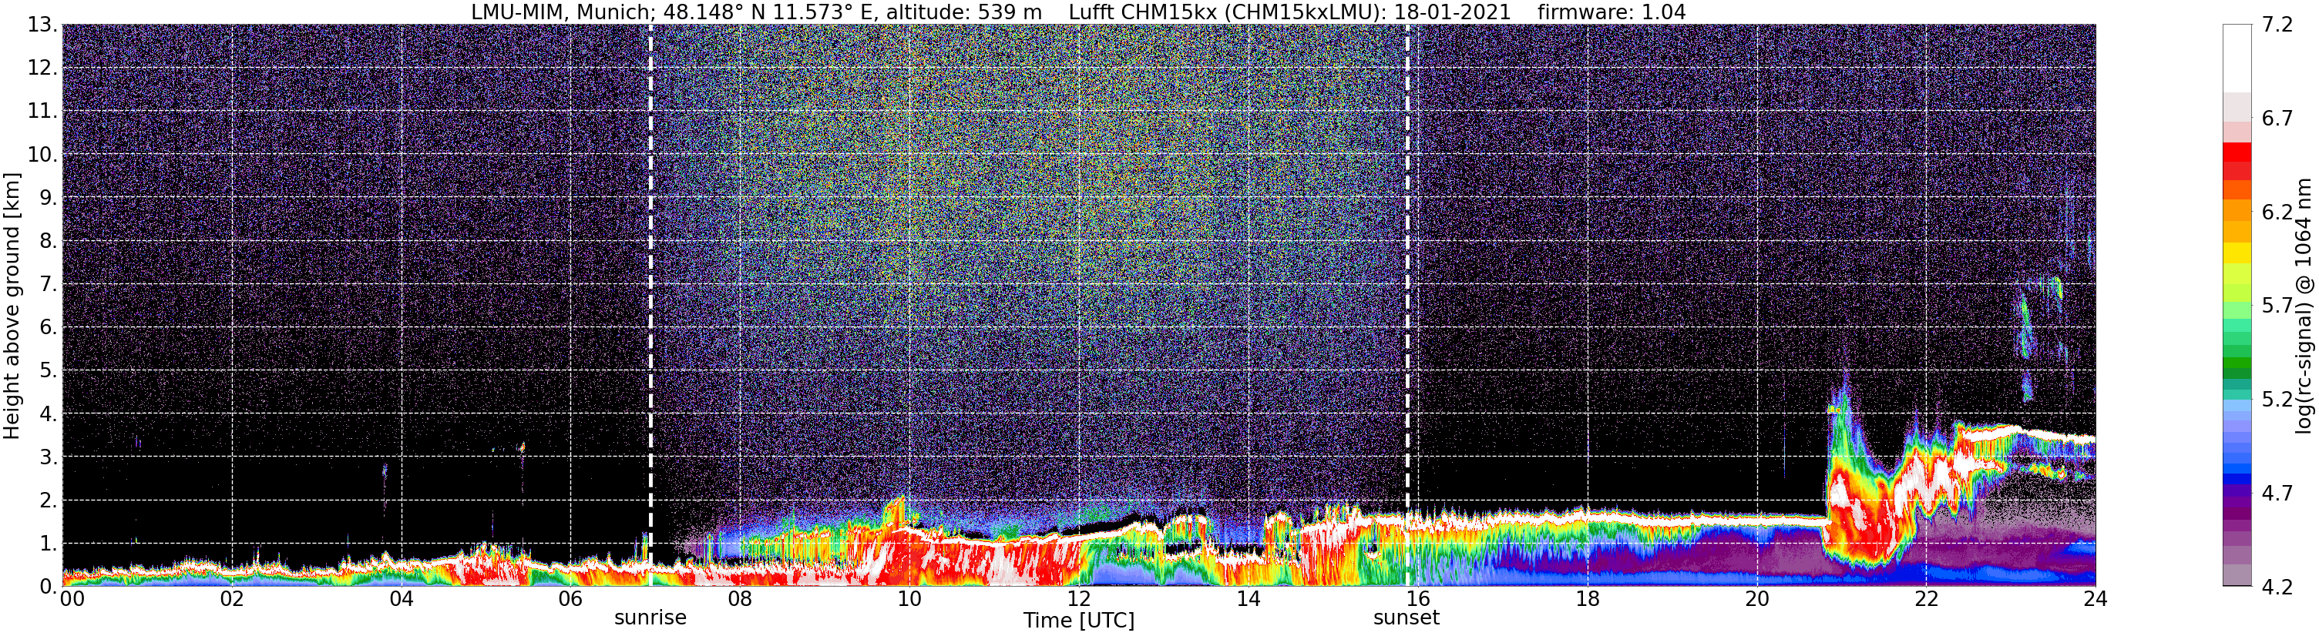Click the height axis tick '3.'
The width and height of the screenshot is (2319, 636).
(48, 457)
